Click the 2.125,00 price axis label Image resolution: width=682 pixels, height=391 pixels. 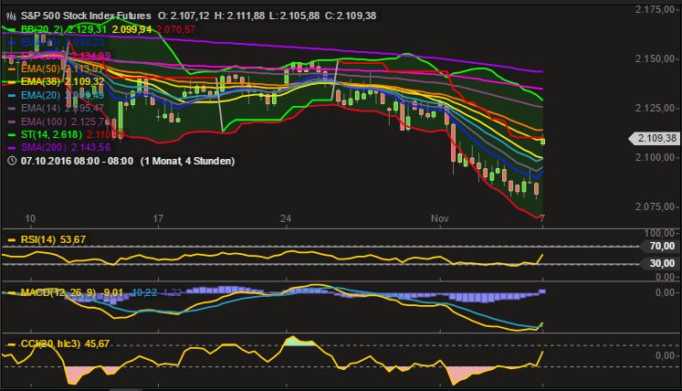coord(656,108)
